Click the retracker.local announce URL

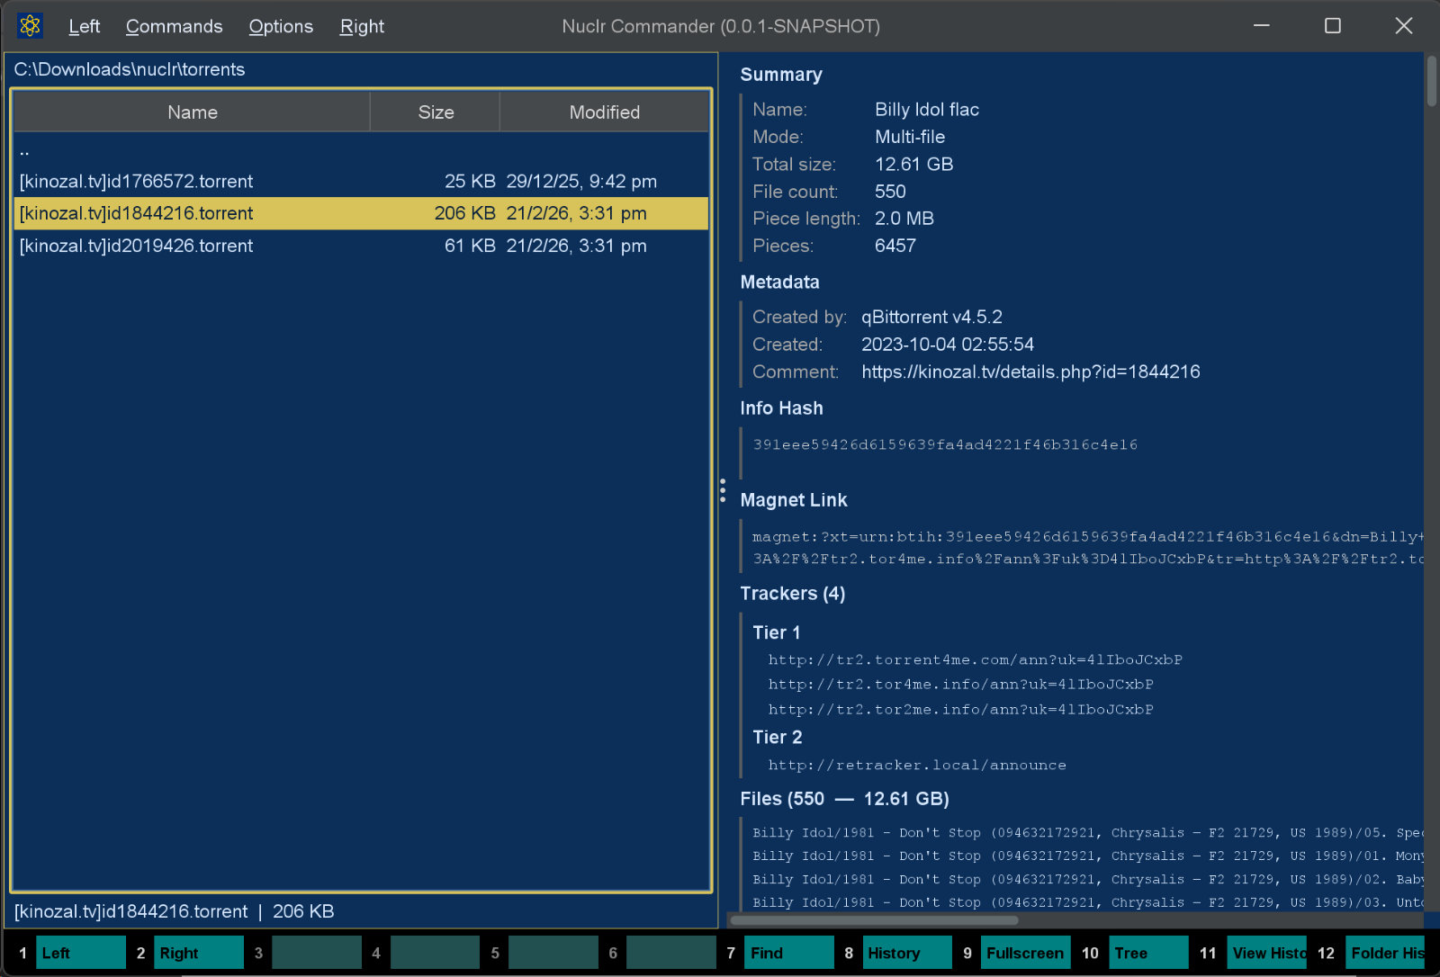(917, 765)
